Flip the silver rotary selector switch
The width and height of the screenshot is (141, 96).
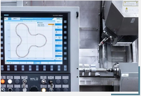(x=44, y=82)
